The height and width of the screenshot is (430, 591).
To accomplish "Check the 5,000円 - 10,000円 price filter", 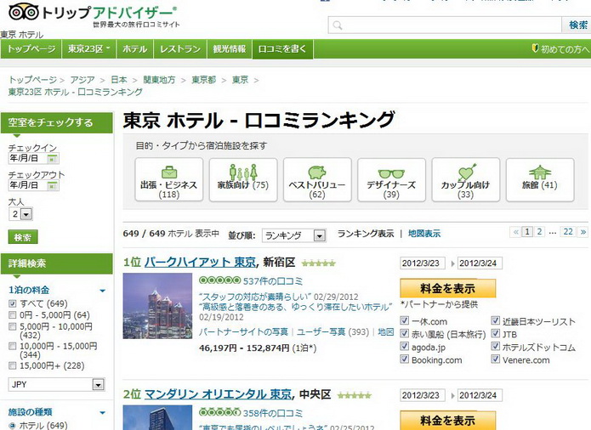I will pyautogui.click(x=13, y=326).
